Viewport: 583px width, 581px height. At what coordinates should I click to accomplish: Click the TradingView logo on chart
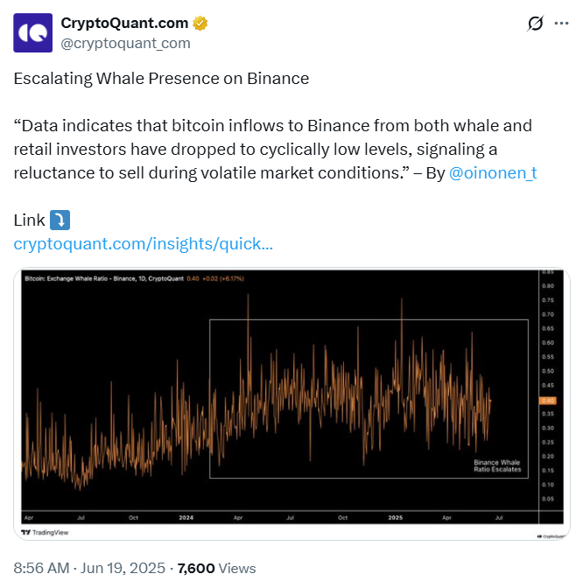tap(45, 532)
